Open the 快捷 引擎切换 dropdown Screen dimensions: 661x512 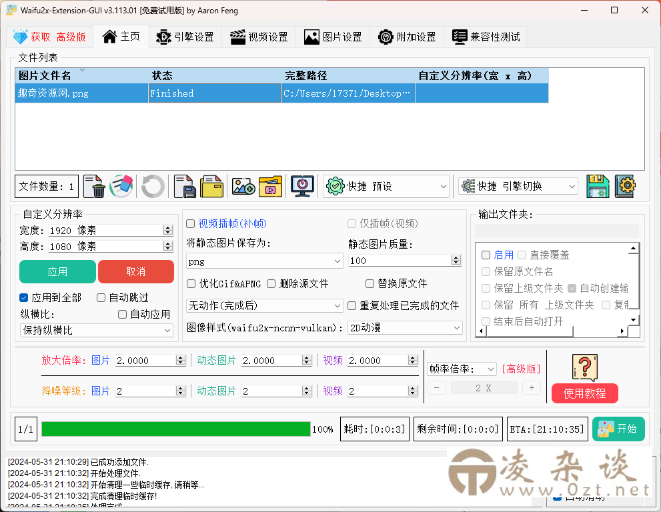518,186
